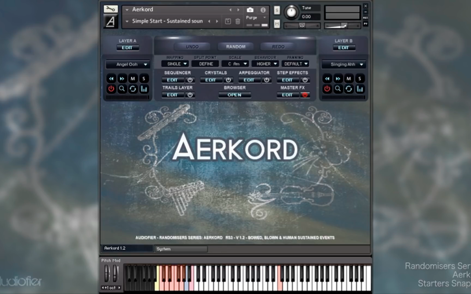Click the instrument info icon

(x=263, y=10)
